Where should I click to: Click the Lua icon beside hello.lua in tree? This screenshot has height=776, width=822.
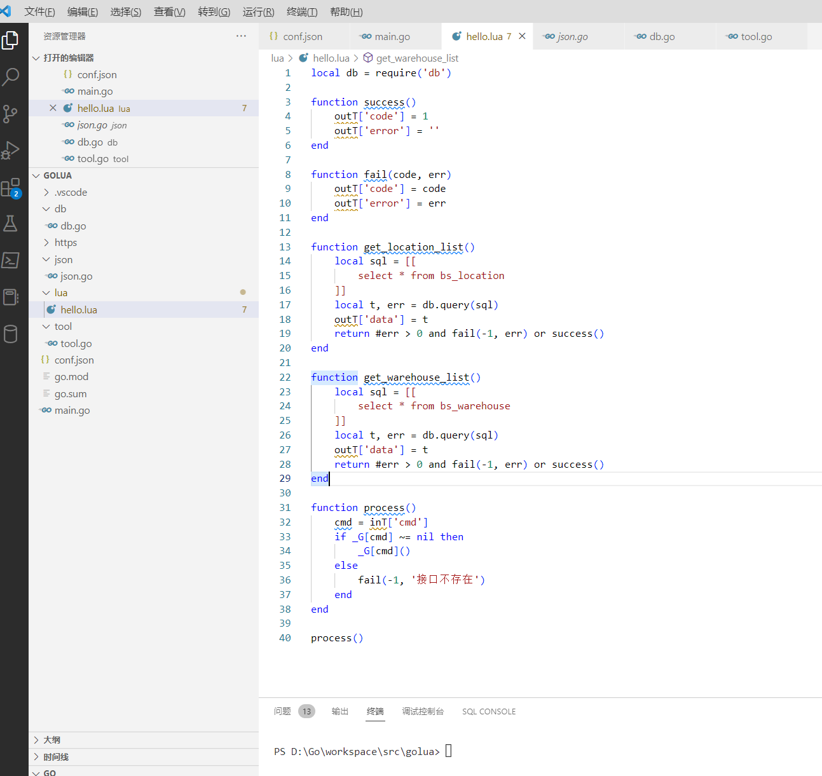click(x=51, y=310)
